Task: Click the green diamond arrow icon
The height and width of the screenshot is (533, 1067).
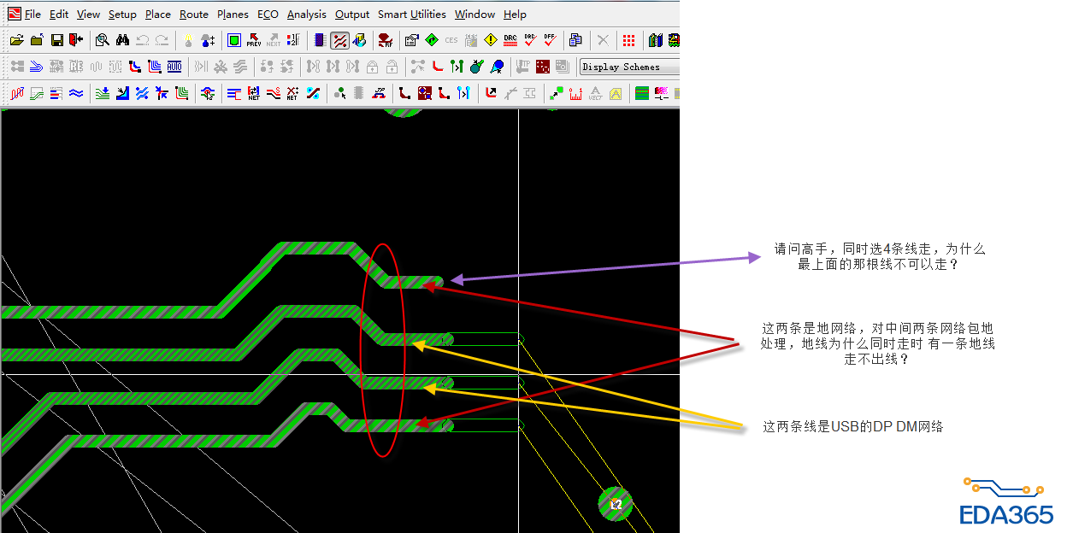Action: coord(432,40)
